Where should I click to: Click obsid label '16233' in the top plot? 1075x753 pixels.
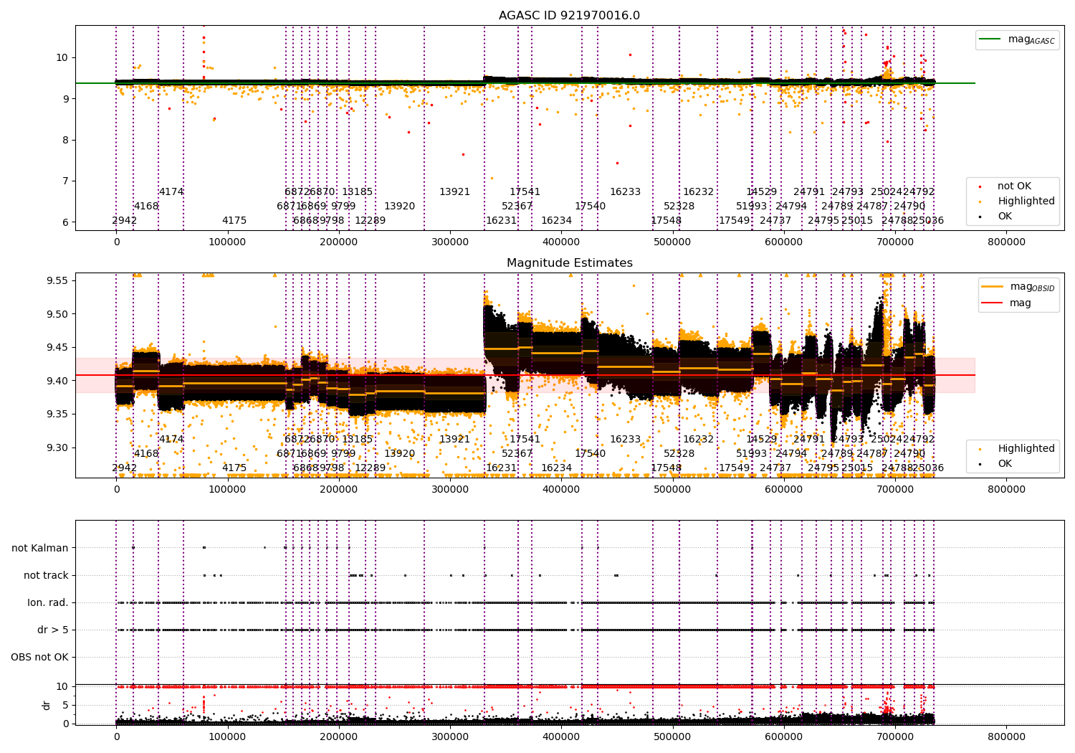click(x=626, y=192)
